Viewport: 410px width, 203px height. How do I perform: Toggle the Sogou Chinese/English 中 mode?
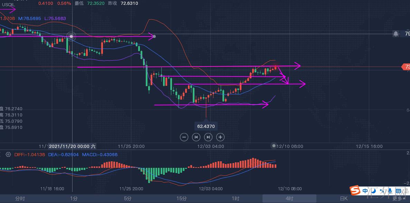pos(365,191)
